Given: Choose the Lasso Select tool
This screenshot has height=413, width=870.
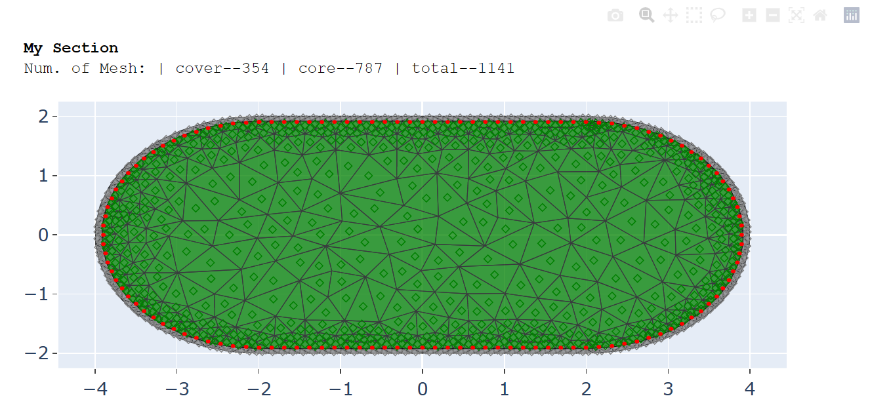Looking at the screenshot, I should (x=717, y=16).
